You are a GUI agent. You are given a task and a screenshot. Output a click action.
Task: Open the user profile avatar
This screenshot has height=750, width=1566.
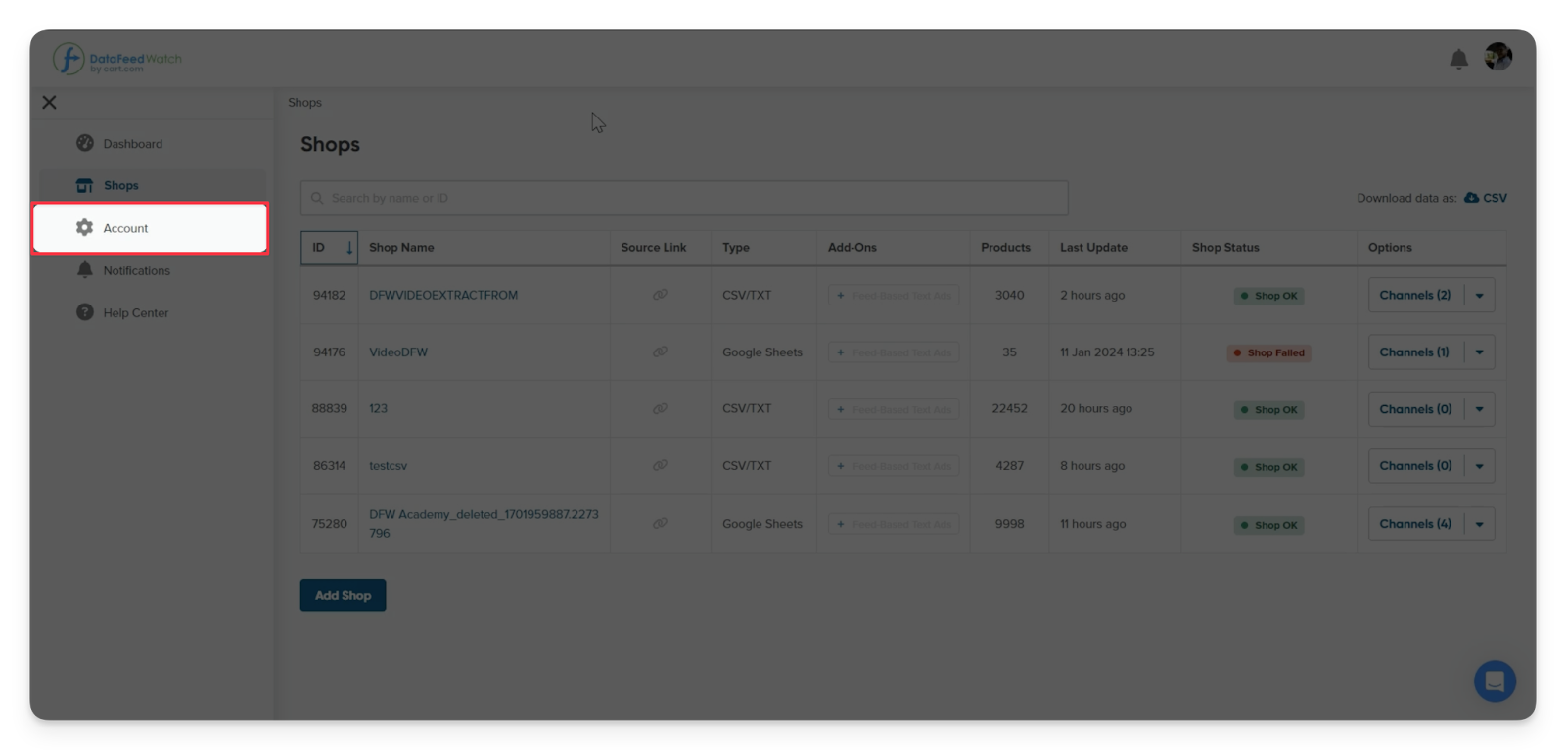pyautogui.click(x=1497, y=57)
